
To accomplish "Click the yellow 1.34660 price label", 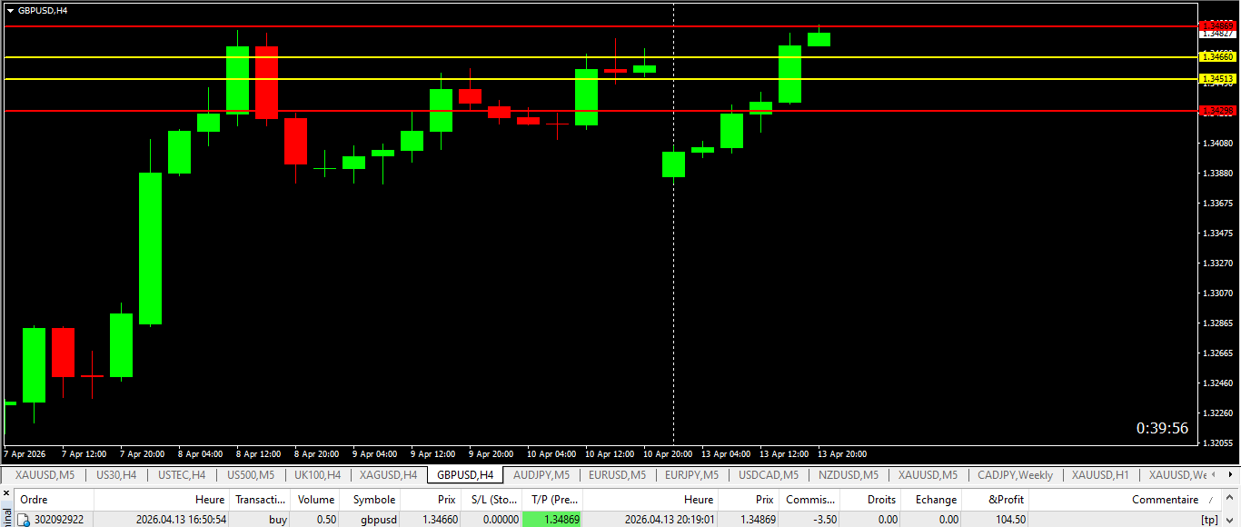I will [1217, 56].
